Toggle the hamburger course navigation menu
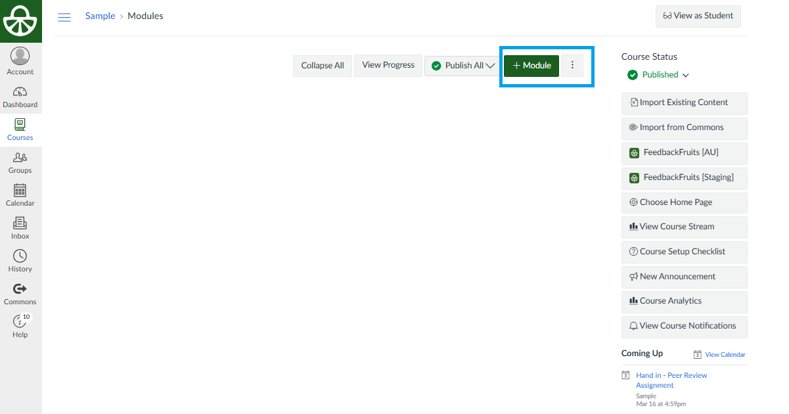This screenshot has width=789, height=414. (x=64, y=17)
